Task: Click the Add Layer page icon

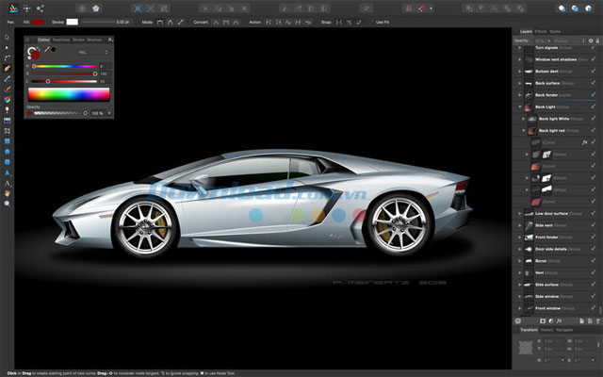Action: (581, 320)
